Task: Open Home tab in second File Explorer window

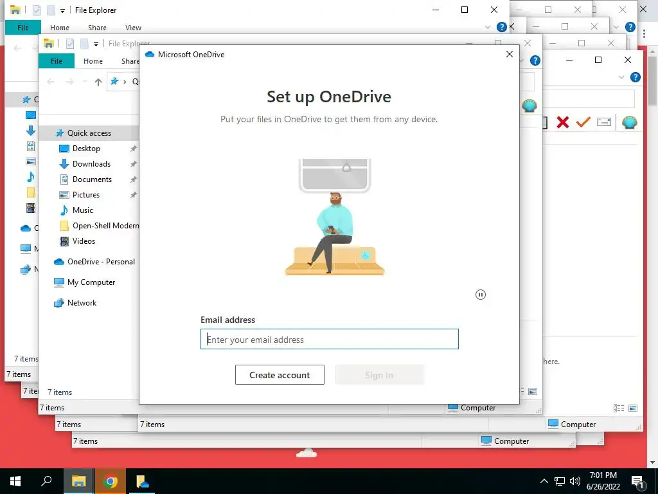Action: (x=93, y=61)
